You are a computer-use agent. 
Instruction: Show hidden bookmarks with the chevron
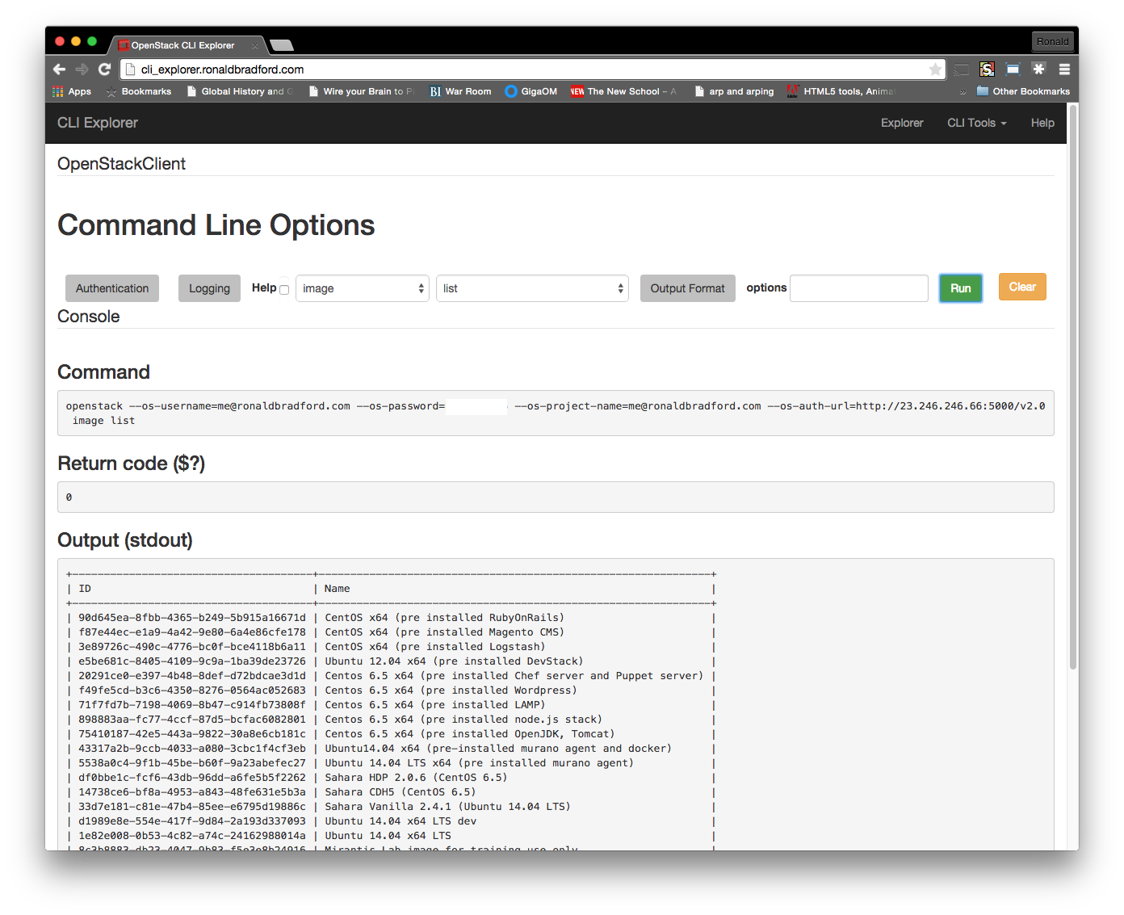pyautogui.click(x=963, y=92)
